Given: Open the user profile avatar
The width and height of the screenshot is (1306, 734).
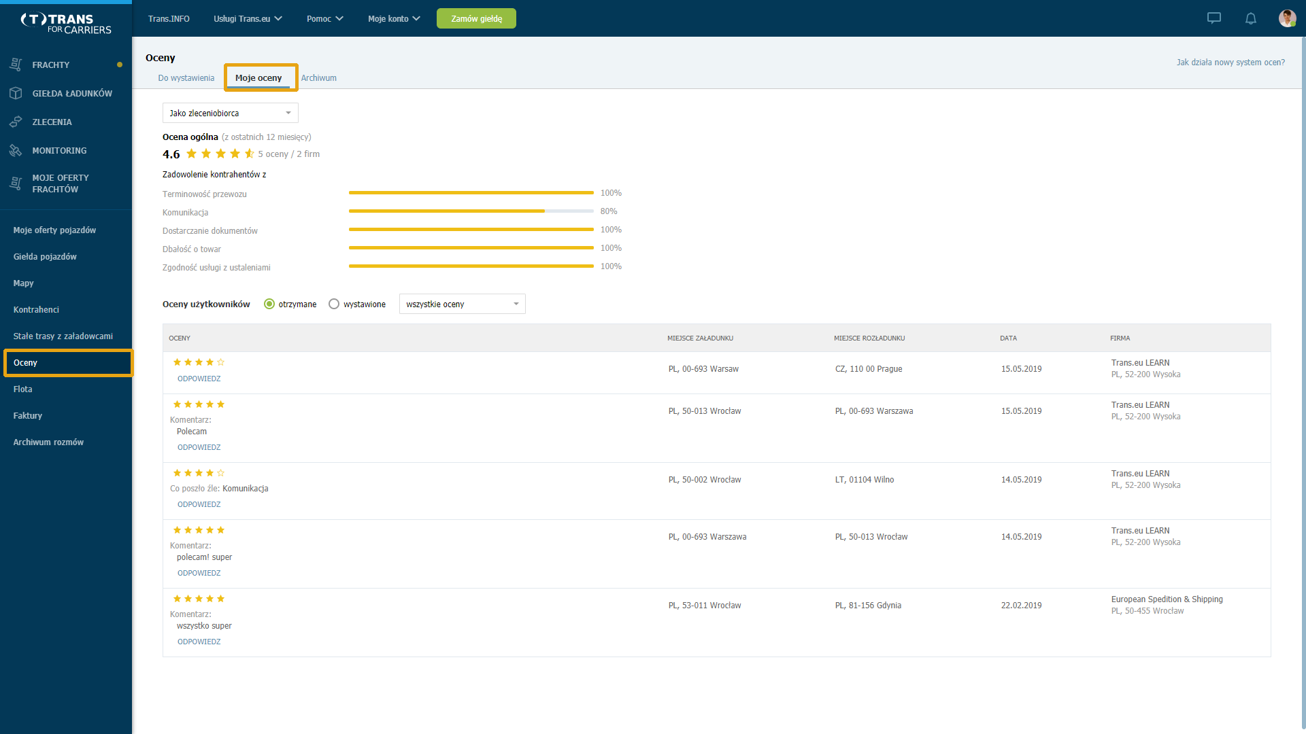Looking at the screenshot, I should click(x=1287, y=18).
